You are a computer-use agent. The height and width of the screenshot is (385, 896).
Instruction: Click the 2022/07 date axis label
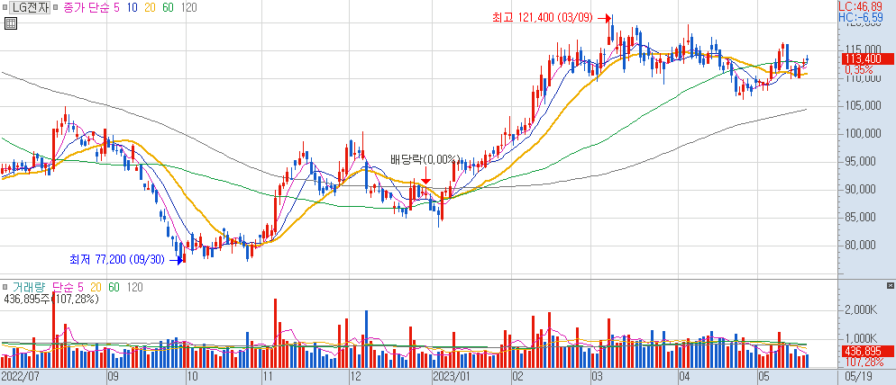[x=20, y=376]
